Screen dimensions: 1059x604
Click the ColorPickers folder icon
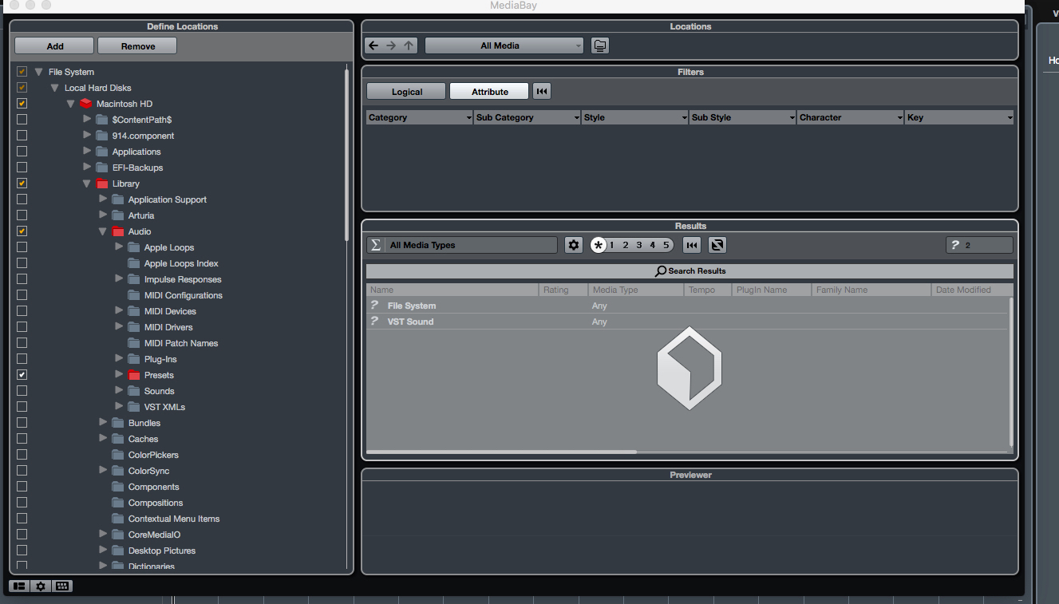118,455
